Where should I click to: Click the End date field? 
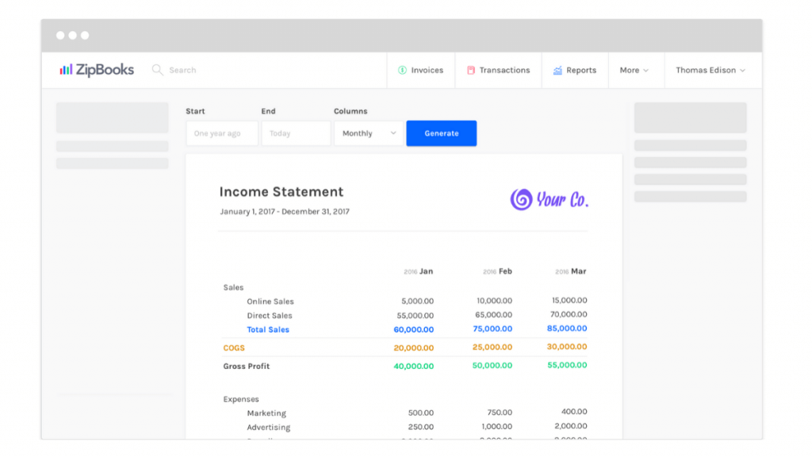click(x=297, y=133)
